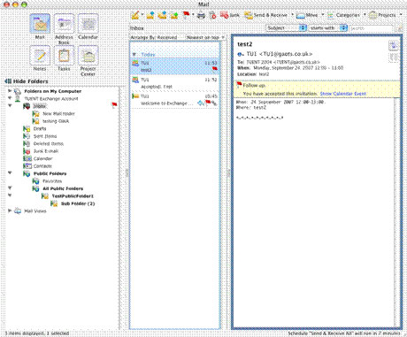The width and height of the screenshot is (407, 337).
Task: Click the search text input field
Action: tap(372, 28)
